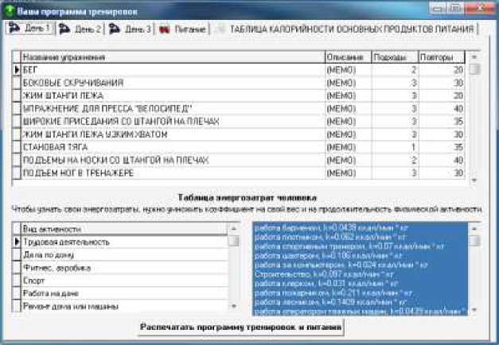
Task: Click exercises table scroll up arrow
Action: click(x=474, y=57)
